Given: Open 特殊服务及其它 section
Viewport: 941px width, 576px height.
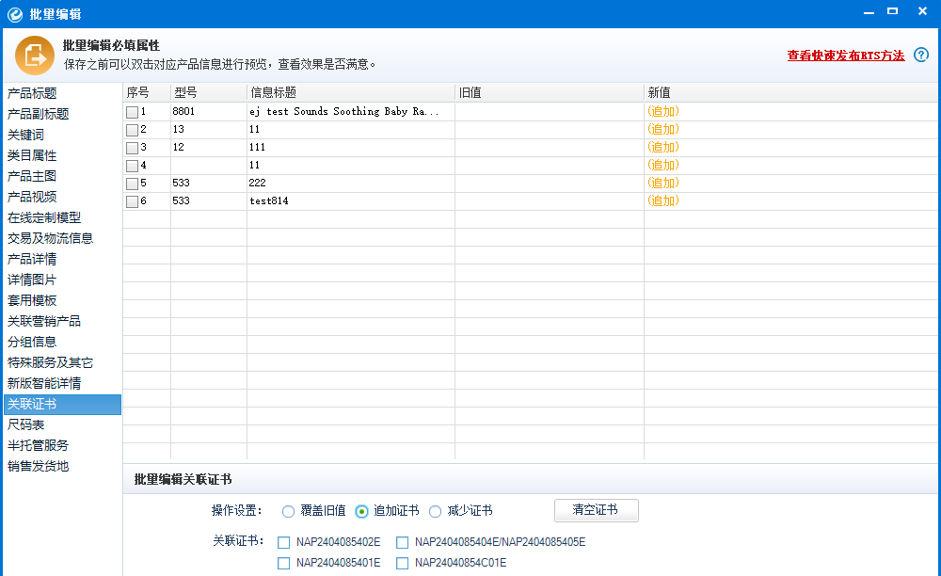Looking at the screenshot, I should click(x=51, y=362).
